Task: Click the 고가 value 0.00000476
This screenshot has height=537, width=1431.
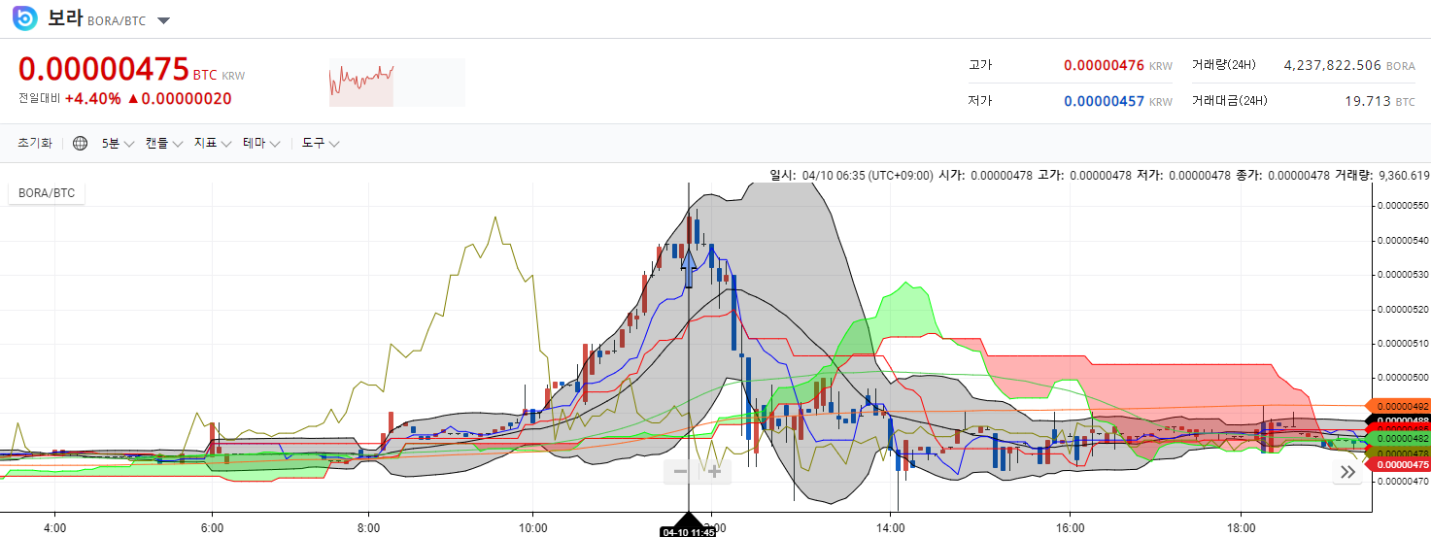Action: [1105, 66]
